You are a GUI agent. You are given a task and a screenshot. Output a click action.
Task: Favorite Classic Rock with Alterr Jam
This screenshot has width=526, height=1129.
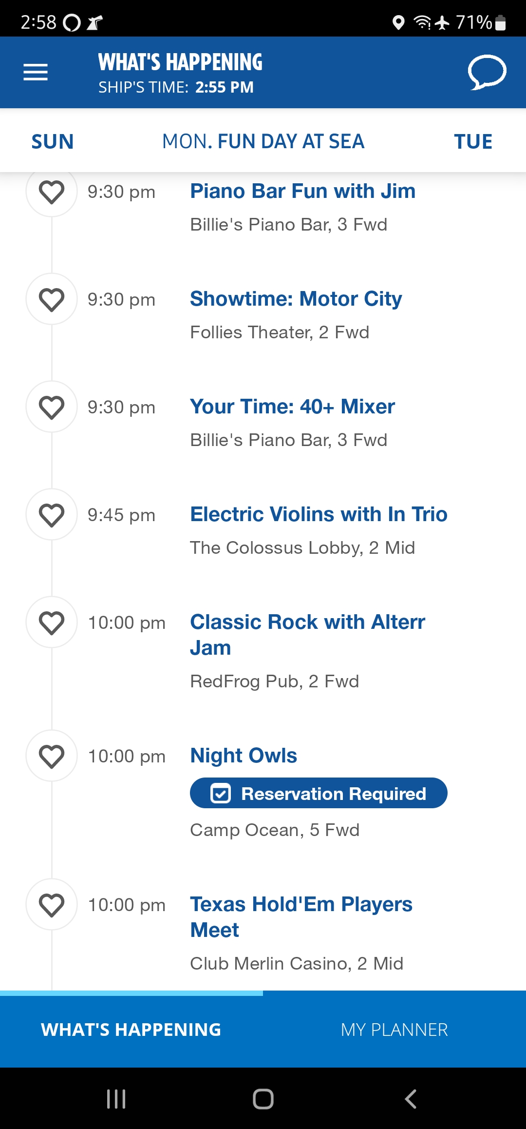click(52, 623)
